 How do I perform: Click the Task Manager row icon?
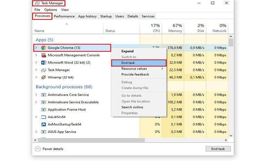[x=44, y=70]
